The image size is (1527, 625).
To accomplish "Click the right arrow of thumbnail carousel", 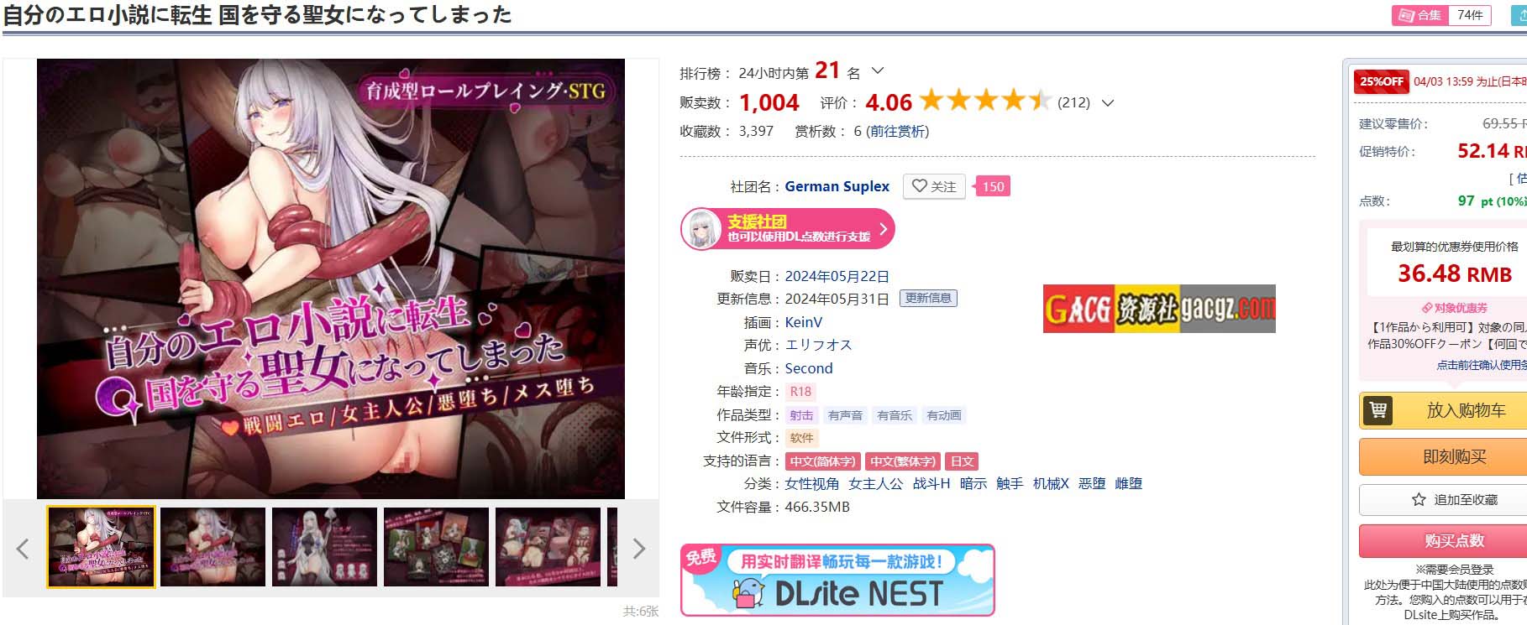I will point(639,549).
